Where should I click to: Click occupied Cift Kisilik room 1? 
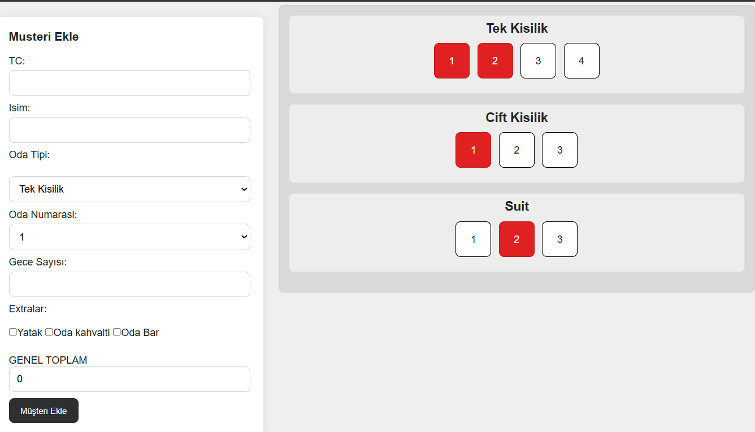click(x=473, y=150)
